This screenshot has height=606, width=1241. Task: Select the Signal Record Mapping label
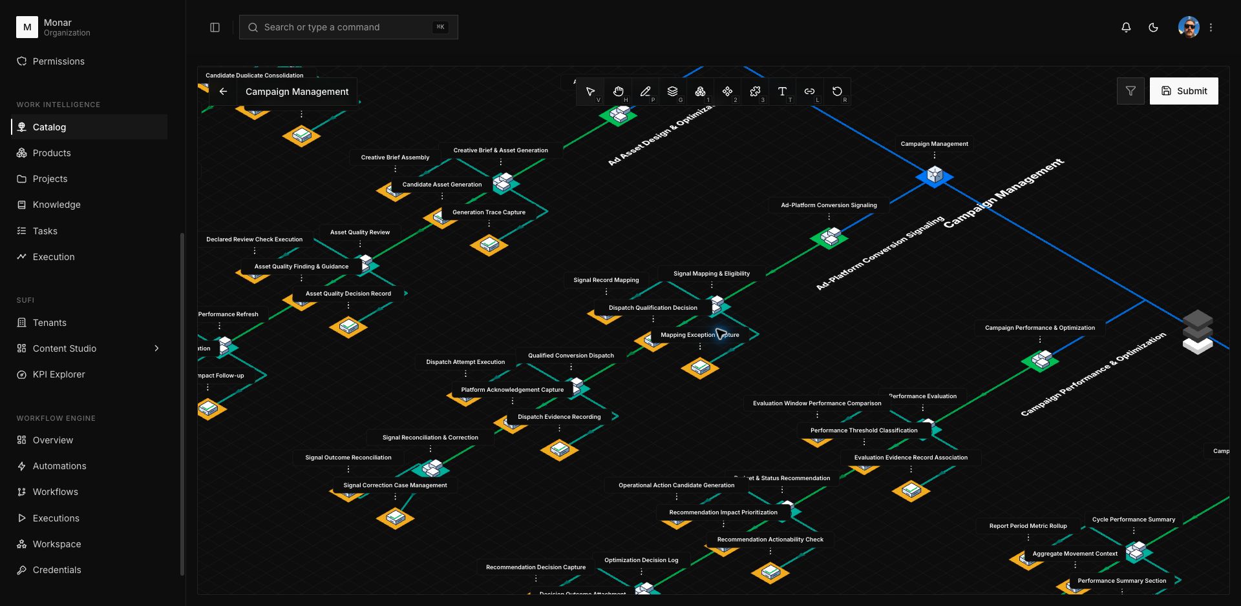pyautogui.click(x=606, y=280)
